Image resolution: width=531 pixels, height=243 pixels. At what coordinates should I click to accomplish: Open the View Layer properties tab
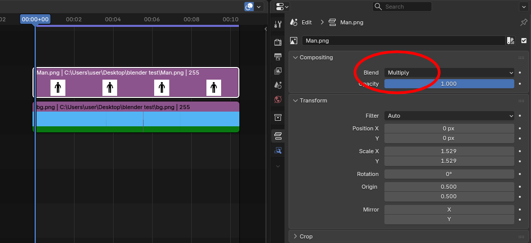(x=278, y=71)
